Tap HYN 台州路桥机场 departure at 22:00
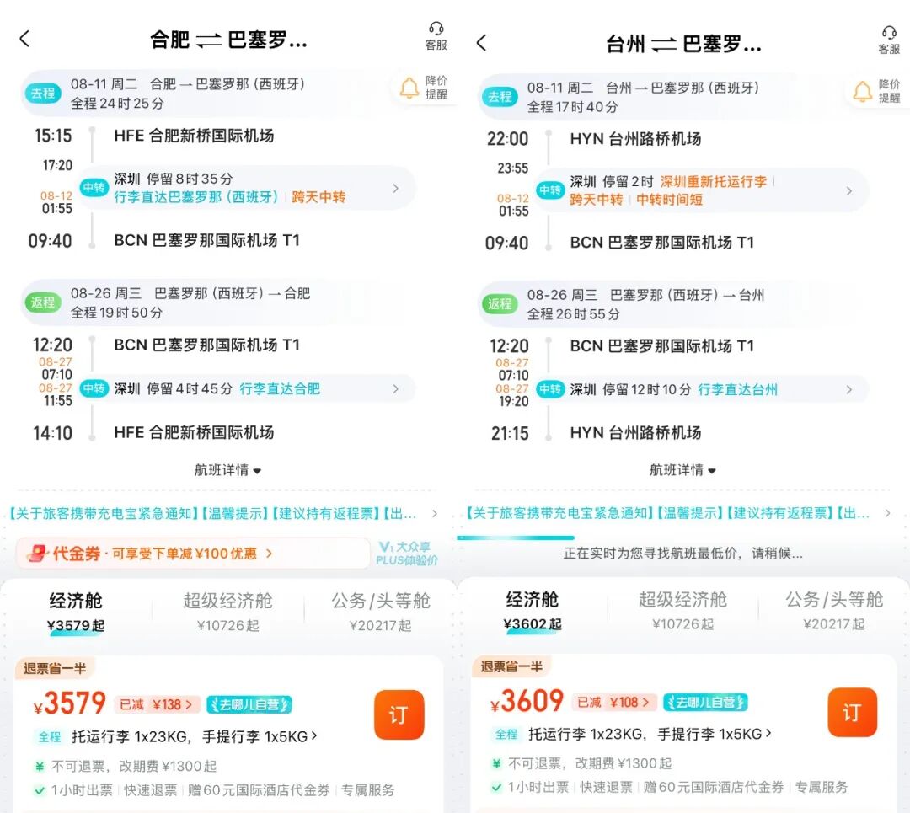The height and width of the screenshot is (813, 910). tap(635, 139)
